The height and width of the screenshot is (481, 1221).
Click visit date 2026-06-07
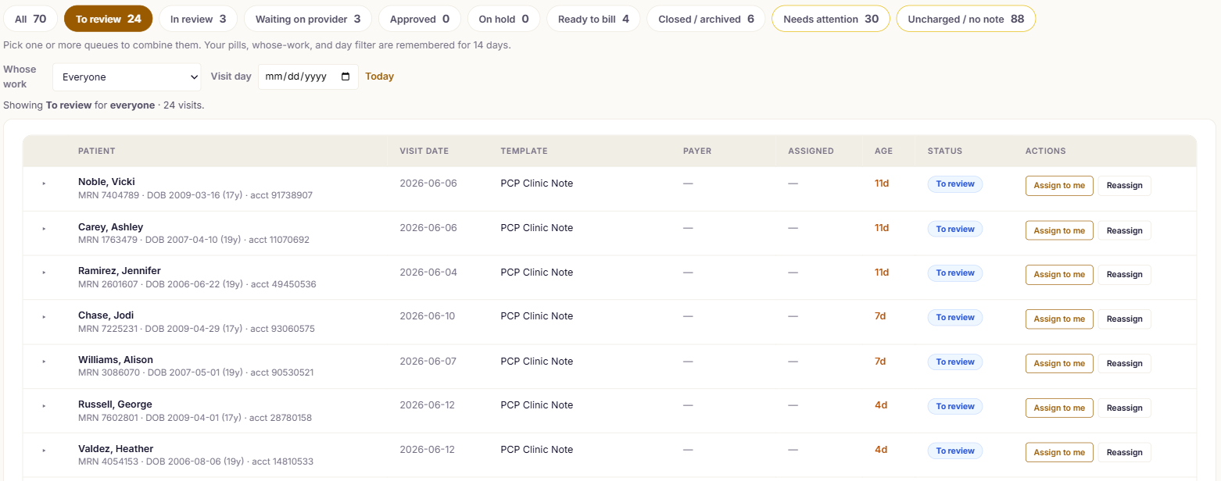(x=428, y=361)
